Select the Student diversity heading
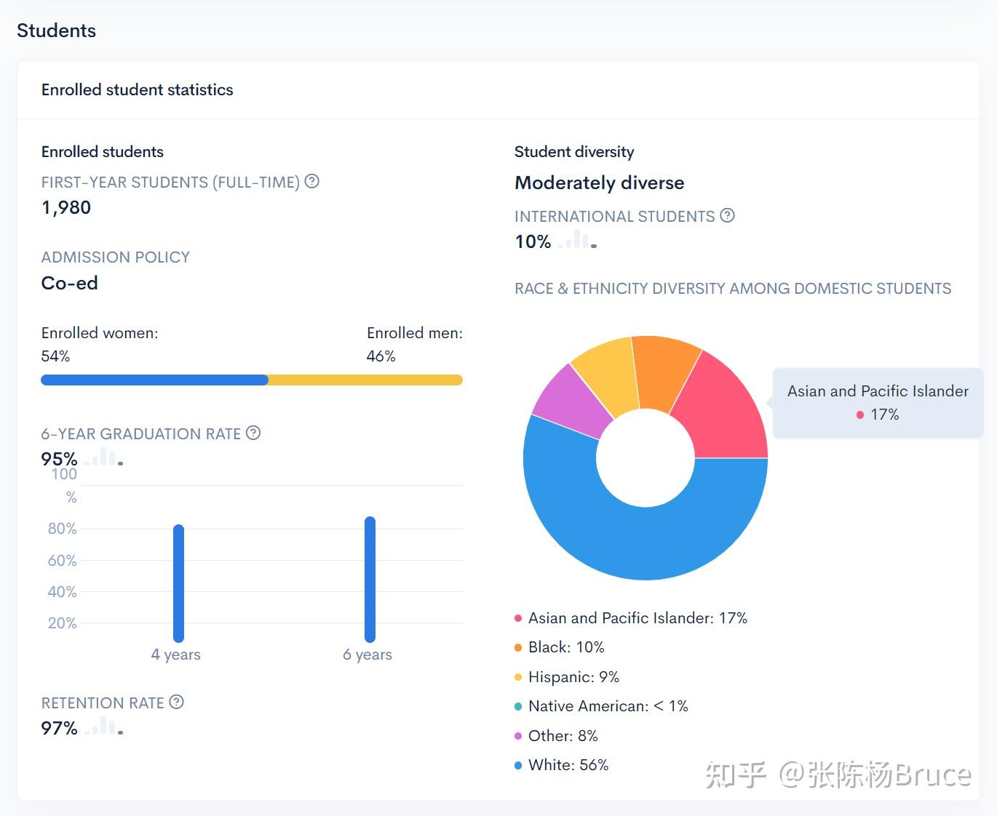This screenshot has width=997, height=816. pos(574,151)
